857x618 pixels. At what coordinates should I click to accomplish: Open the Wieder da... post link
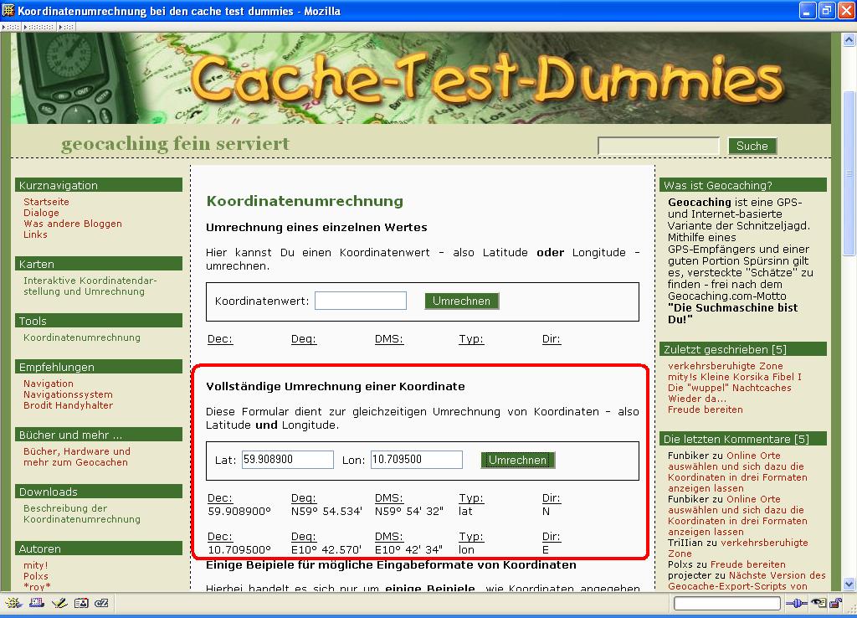[x=697, y=399]
